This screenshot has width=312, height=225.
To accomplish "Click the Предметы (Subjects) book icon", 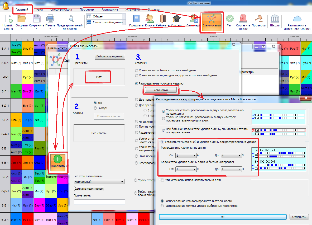I will pos(136,20).
